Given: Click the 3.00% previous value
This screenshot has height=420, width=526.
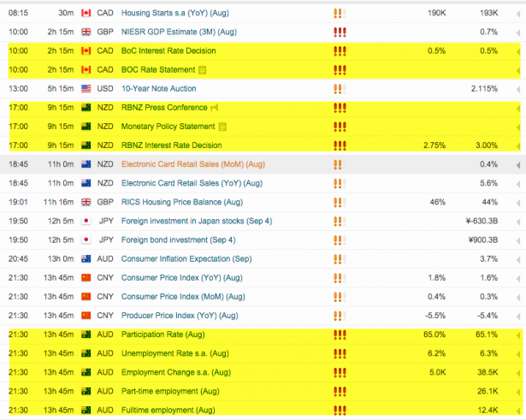Looking at the screenshot, I should coord(487,145).
